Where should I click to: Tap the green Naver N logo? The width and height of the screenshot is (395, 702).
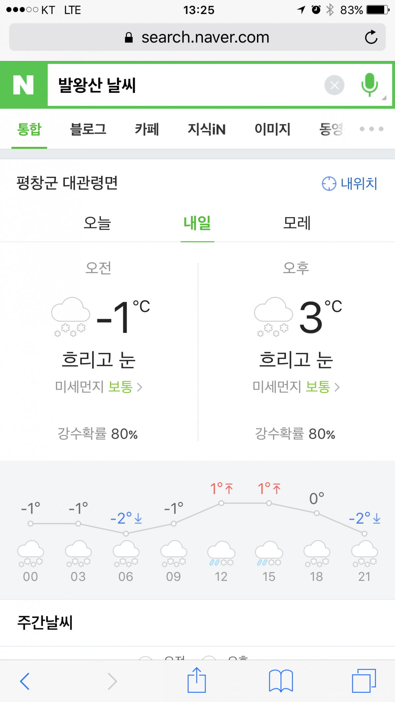23,85
